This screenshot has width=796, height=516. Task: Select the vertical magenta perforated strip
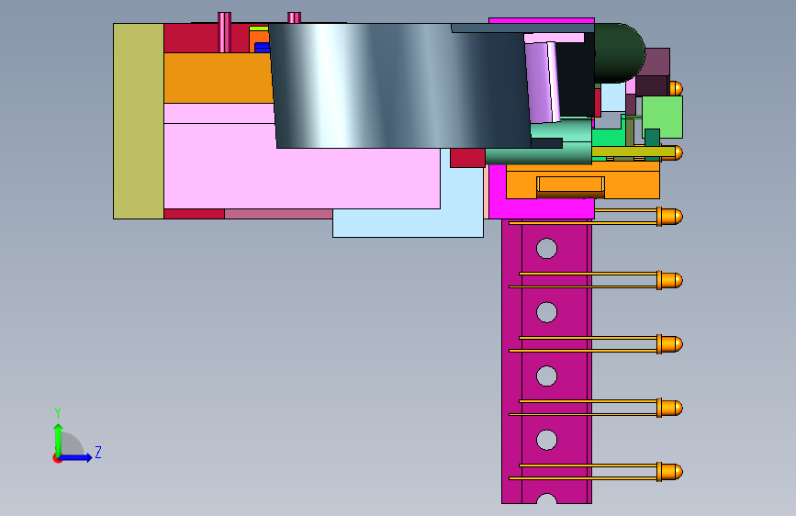(546, 361)
